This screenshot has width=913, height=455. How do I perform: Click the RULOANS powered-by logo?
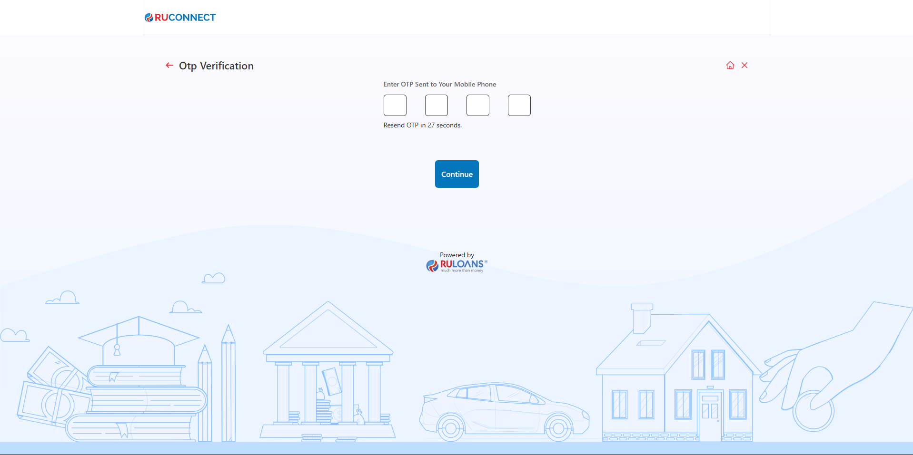pyautogui.click(x=457, y=265)
